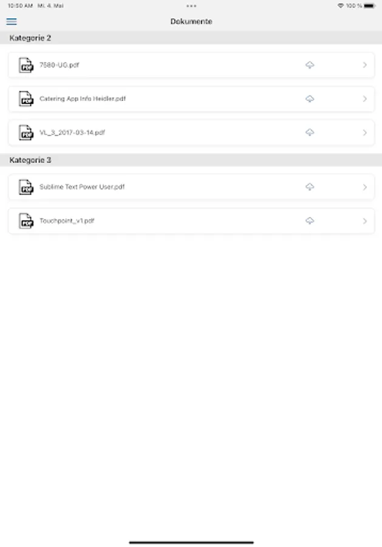
Task: Open chevron on Touchpoint_v1.pdf row
Action: coord(364,221)
